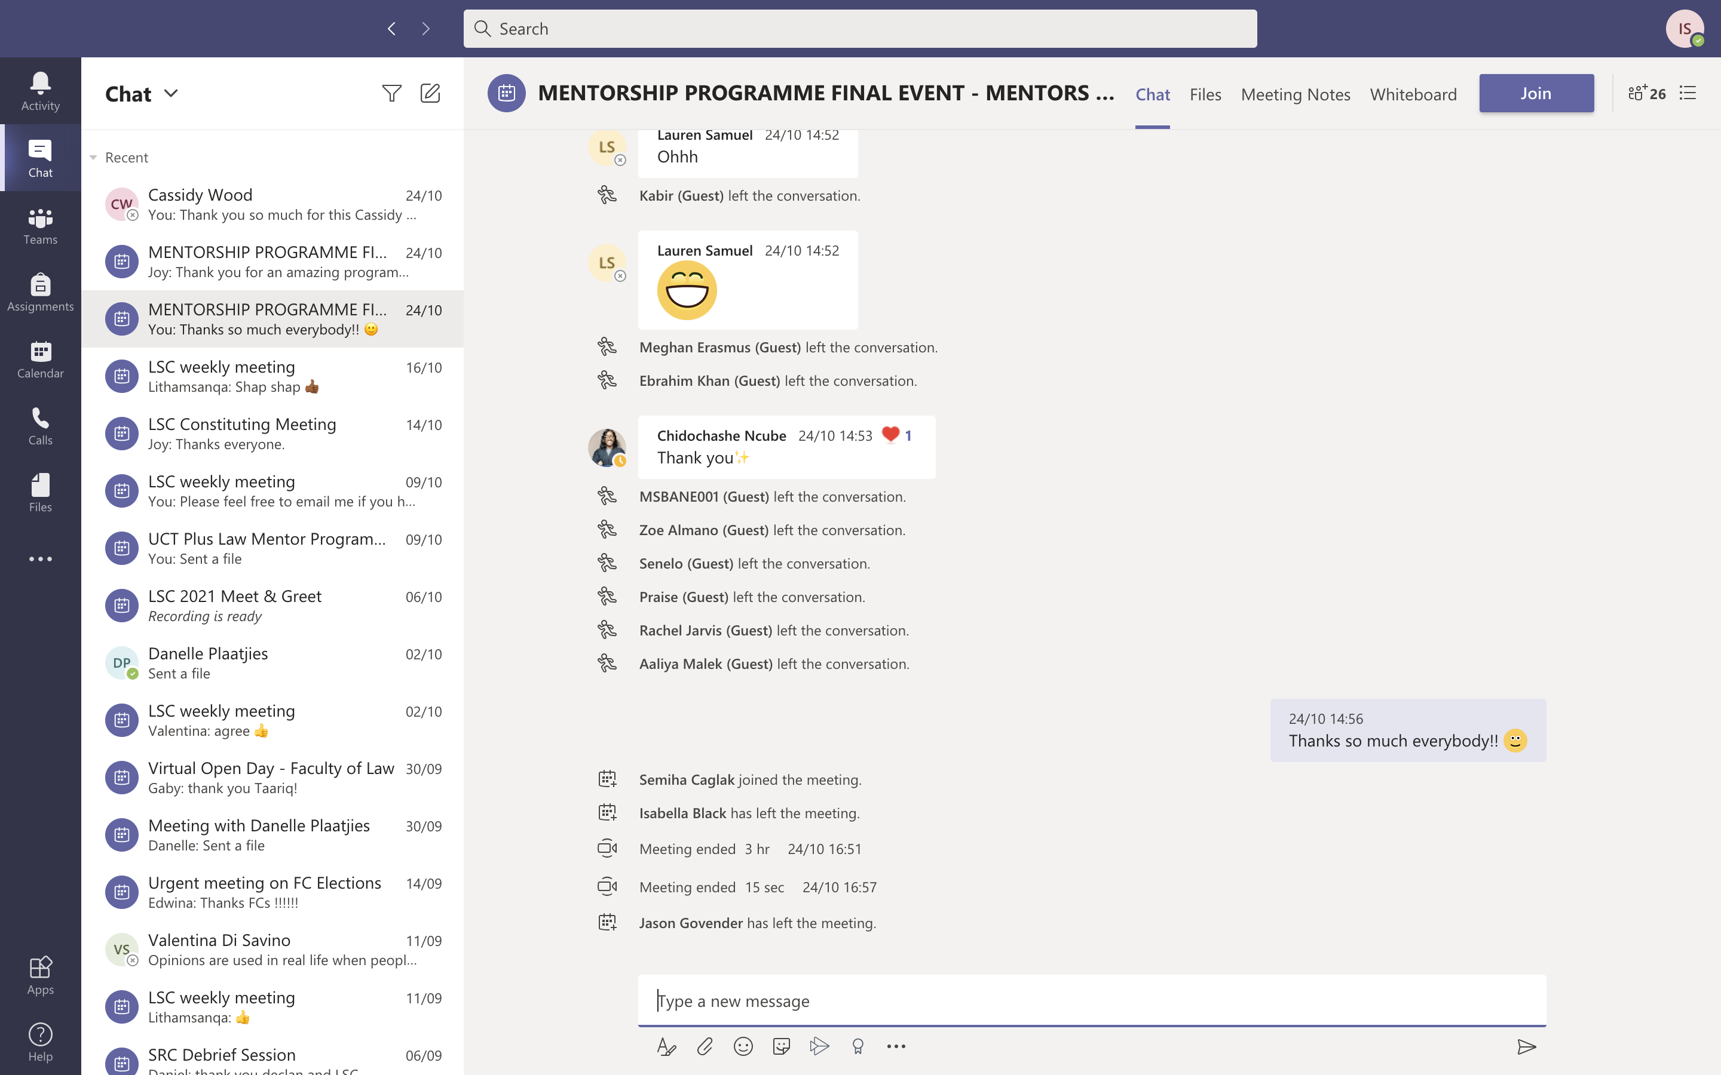Open the sticker picker icon
This screenshot has height=1075, width=1721.
pyautogui.click(x=781, y=1046)
